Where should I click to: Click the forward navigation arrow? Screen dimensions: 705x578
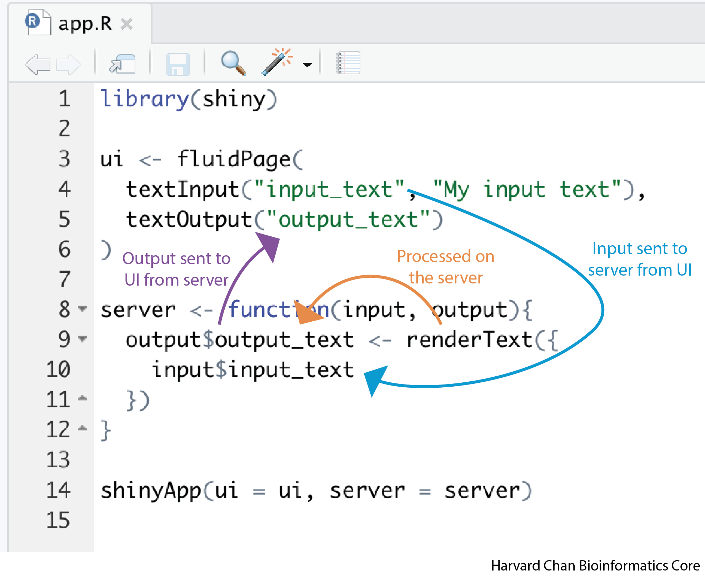pyautogui.click(x=69, y=64)
